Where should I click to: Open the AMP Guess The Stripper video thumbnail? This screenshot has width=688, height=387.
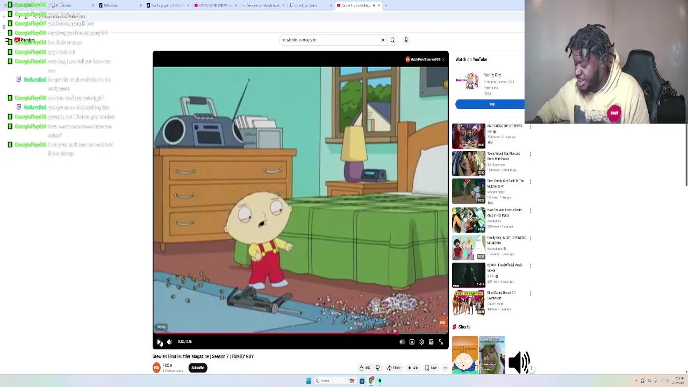click(x=469, y=136)
